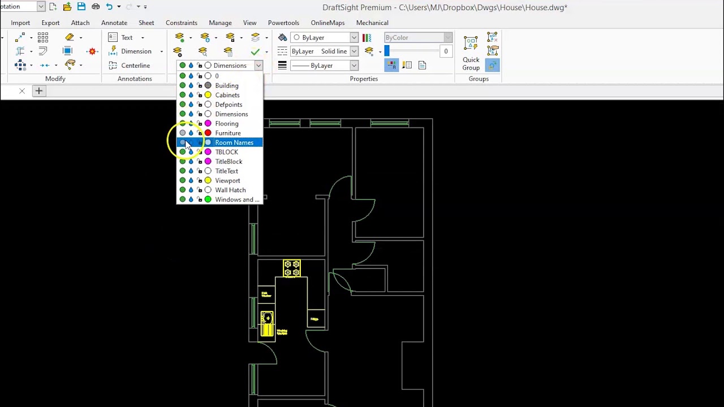Click the Undo arrow icon

point(109,7)
